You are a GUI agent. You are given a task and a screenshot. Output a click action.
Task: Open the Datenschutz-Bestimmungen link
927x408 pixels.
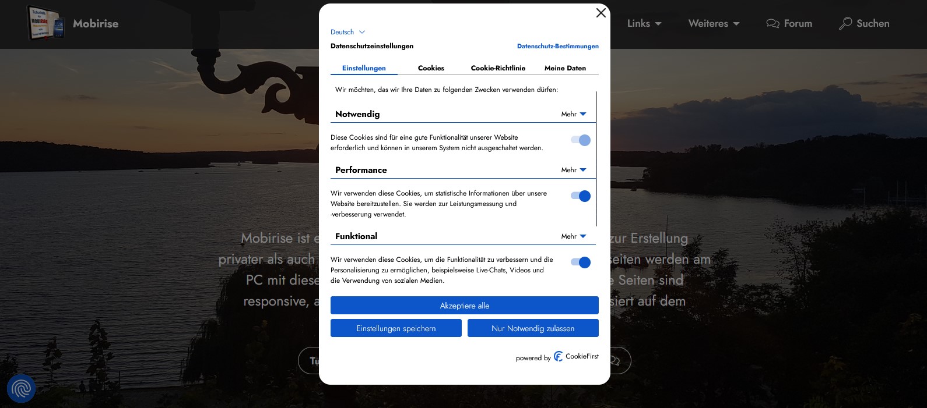click(x=558, y=46)
